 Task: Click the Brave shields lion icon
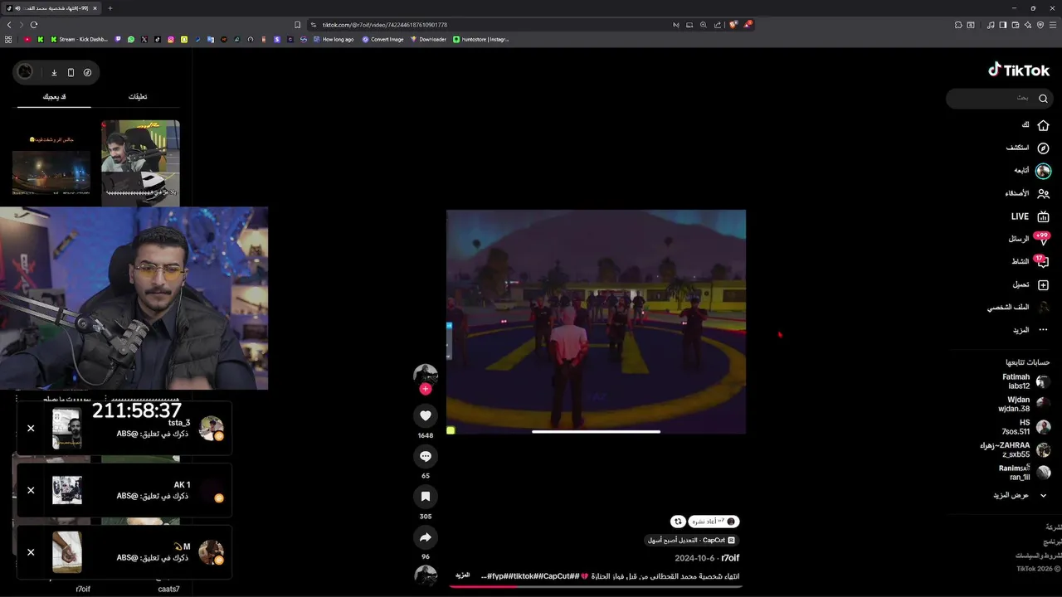tap(733, 25)
